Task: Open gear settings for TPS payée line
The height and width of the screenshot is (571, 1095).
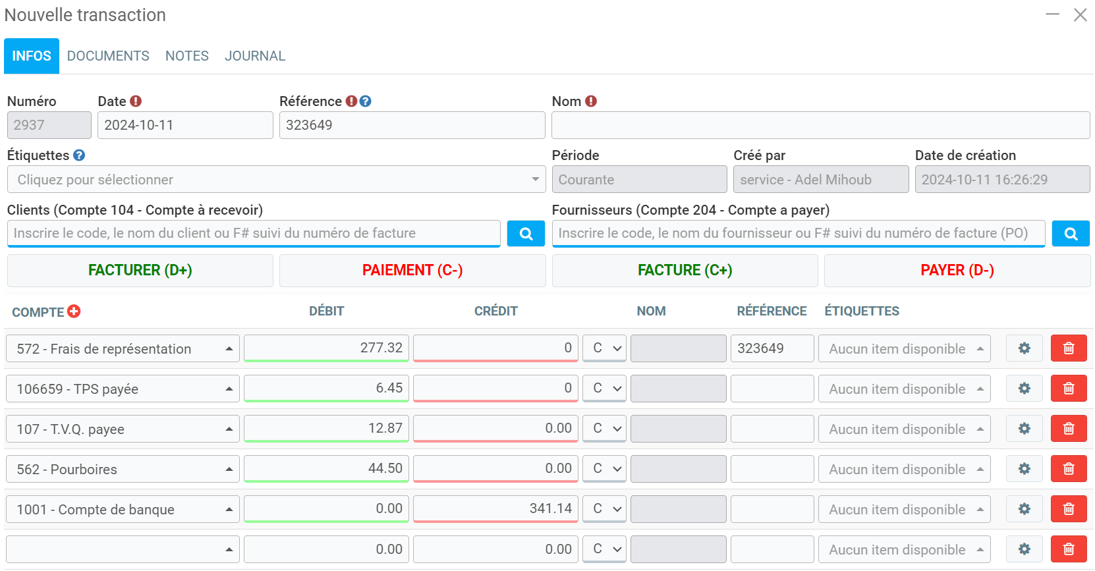Action: coord(1024,389)
